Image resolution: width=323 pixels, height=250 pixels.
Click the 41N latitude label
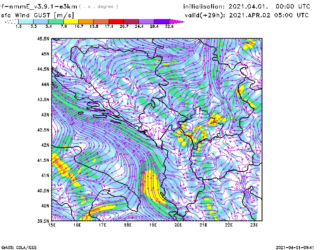coord(45,176)
